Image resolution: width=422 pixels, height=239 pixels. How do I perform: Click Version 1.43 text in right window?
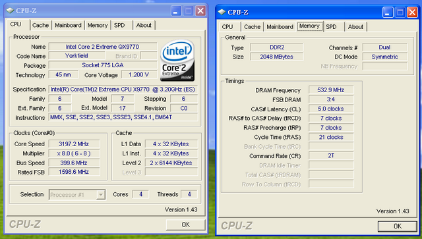coord(393,211)
